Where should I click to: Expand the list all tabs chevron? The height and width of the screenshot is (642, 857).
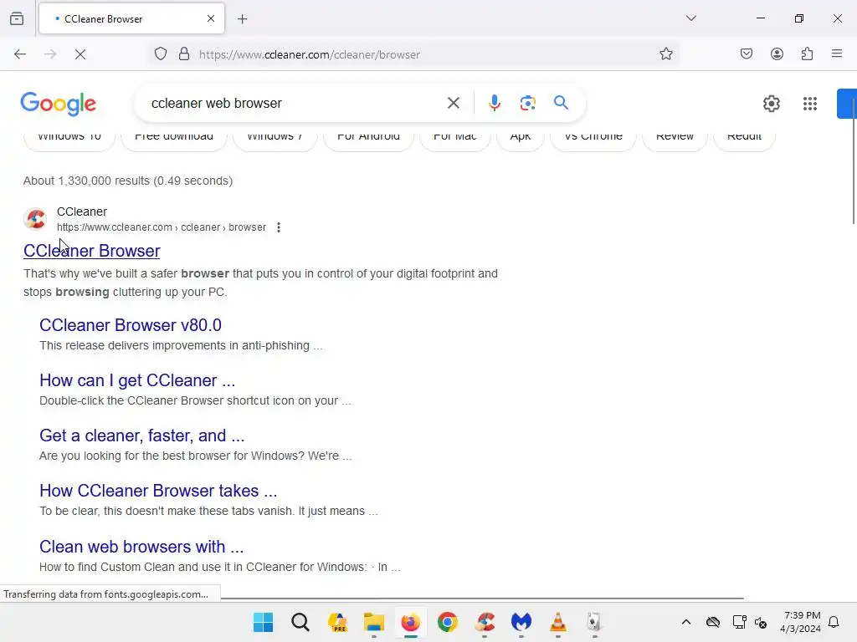(690, 18)
